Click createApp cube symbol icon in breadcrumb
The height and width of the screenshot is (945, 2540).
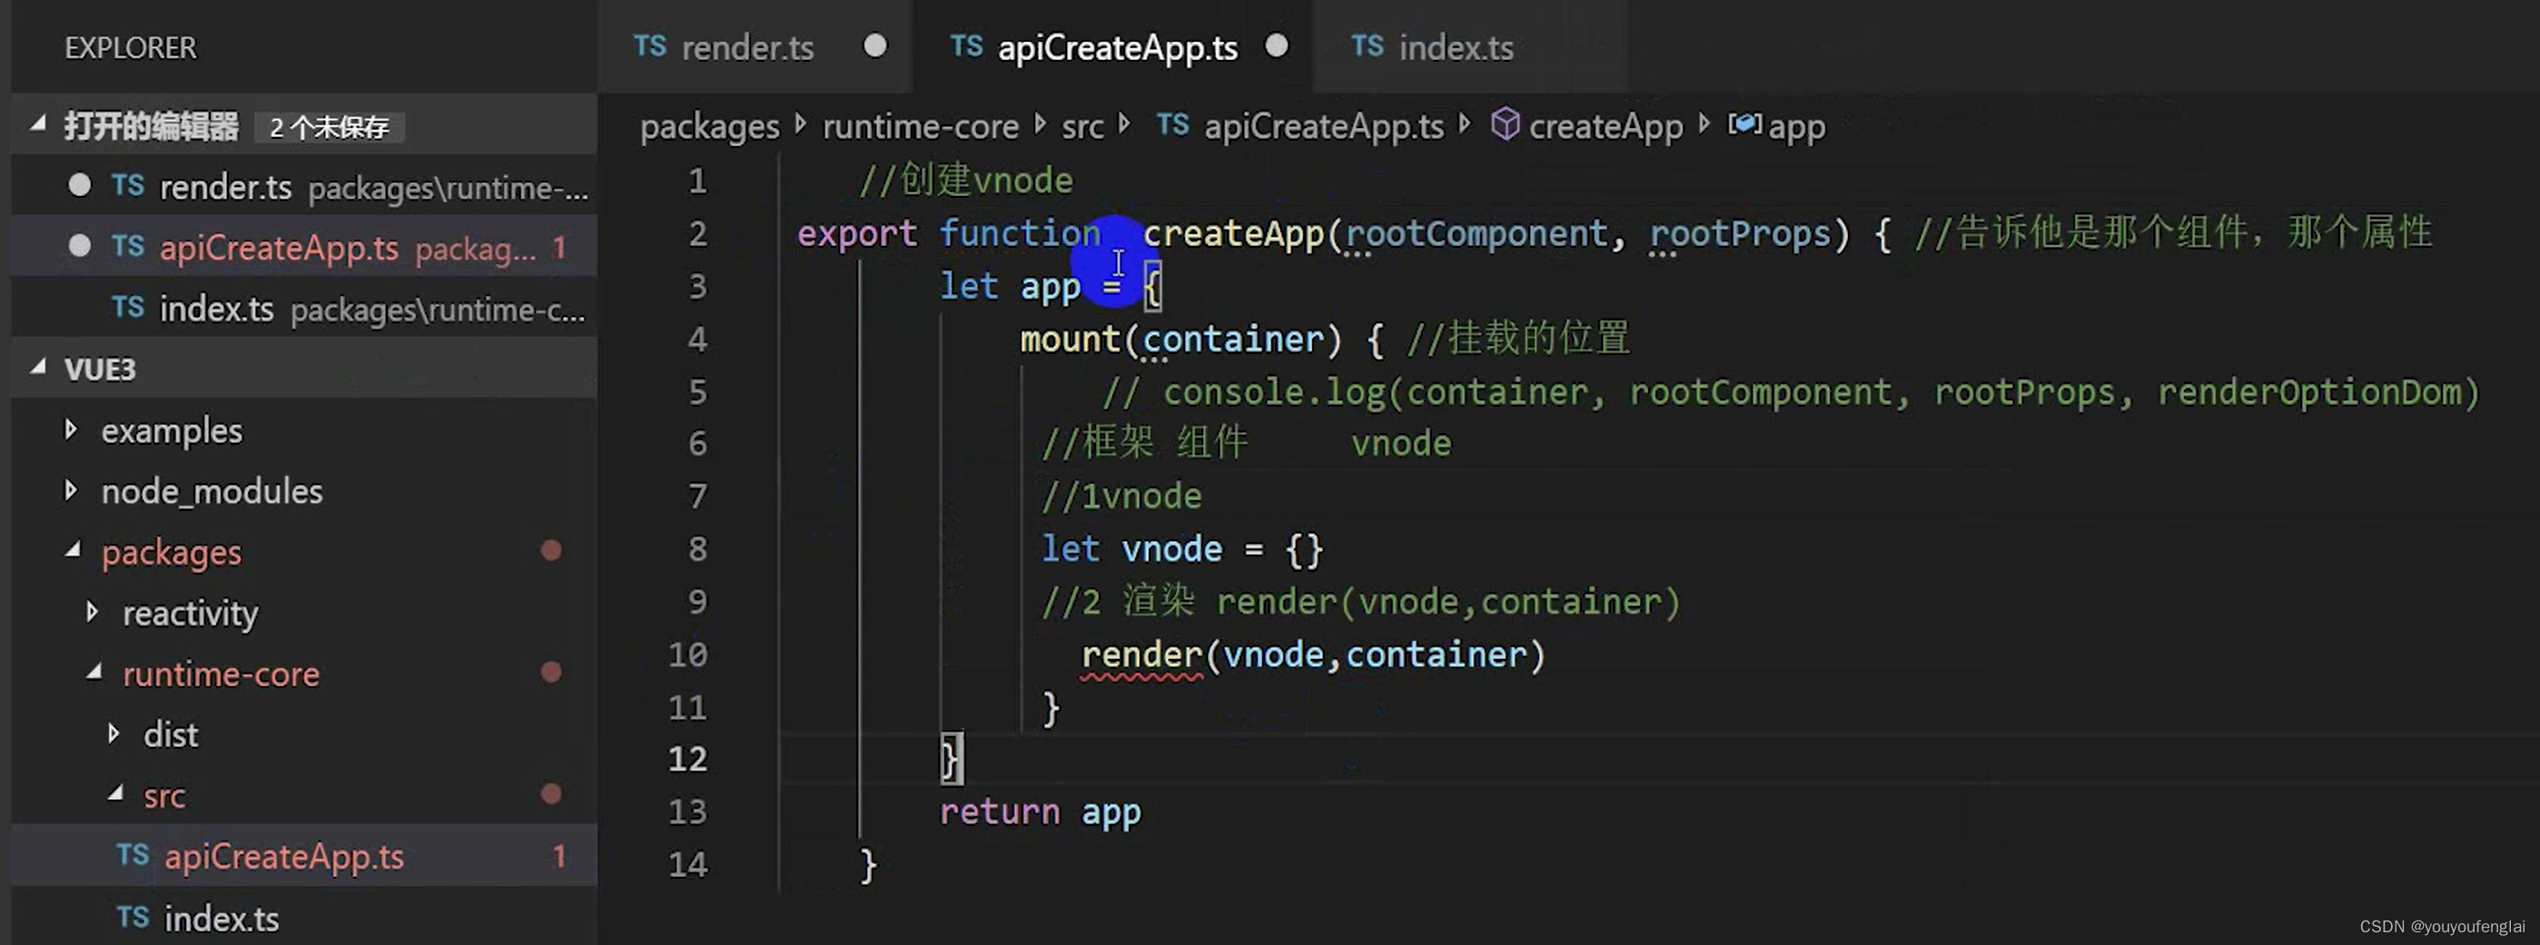pos(1505,124)
